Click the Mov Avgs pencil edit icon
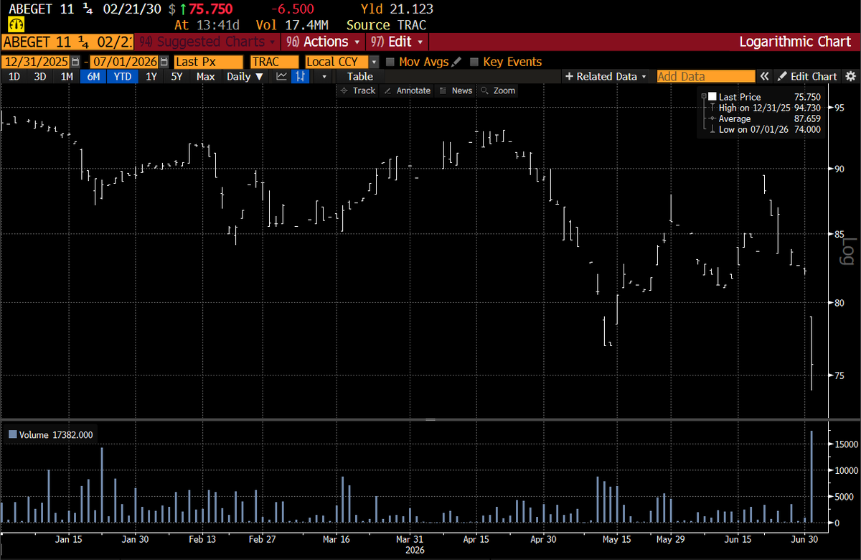This screenshot has height=560, width=861. [456, 62]
